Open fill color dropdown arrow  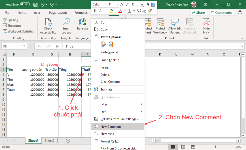(115, 11)
